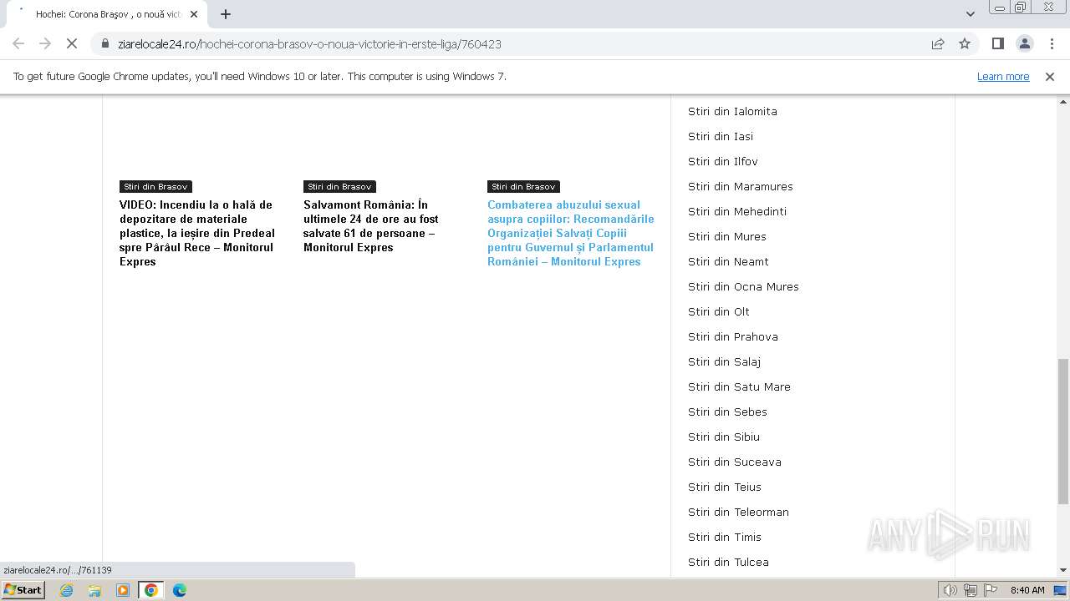This screenshot has height=601, width=1070.
Task: Open Stiri din Salaj
Action: pyautogui.click(x=724, y=361)
